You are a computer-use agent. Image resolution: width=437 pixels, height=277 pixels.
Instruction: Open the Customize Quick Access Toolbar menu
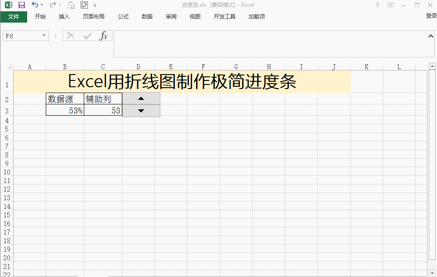coord(95,5)
